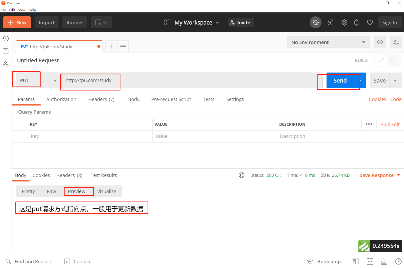This screenshot has width=404, height=268.
Task: Click the Value query param field
Action: tap(215, 136)
